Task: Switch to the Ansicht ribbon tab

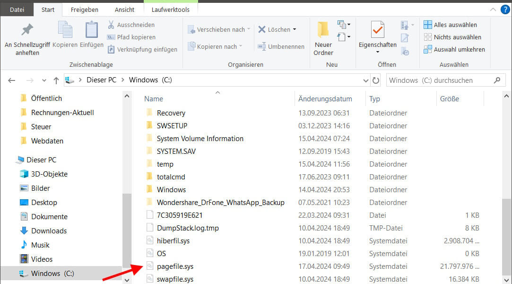Action: 124,10
